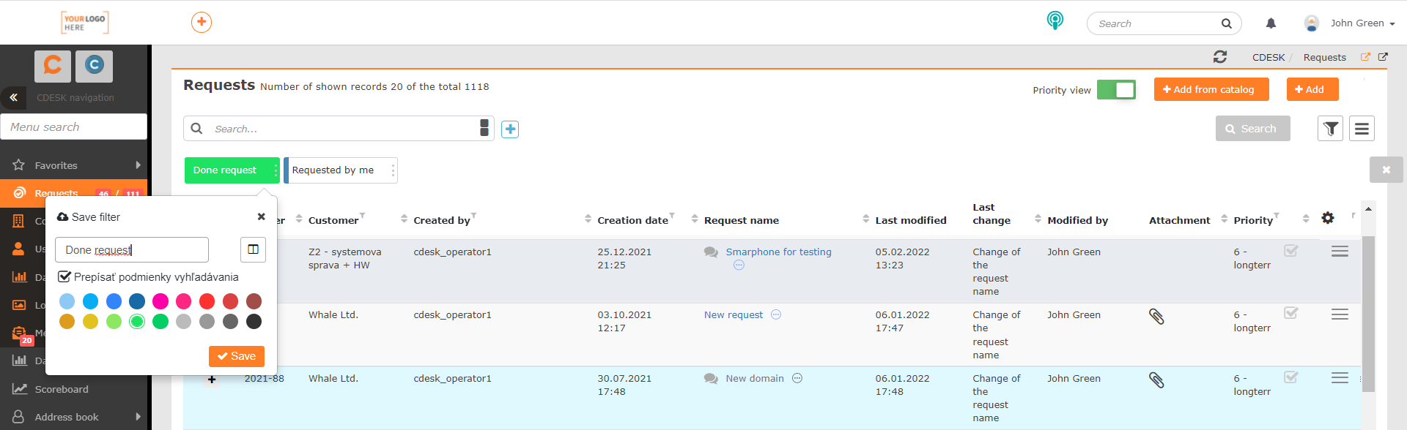Screen dimensions: 1407x430
Task: Open row menu for New domain row
Action: point(1340,378)
